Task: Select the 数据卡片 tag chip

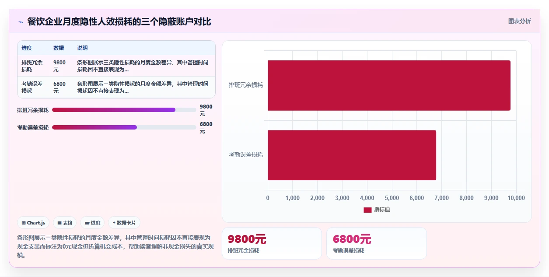Action: [124, 223]
